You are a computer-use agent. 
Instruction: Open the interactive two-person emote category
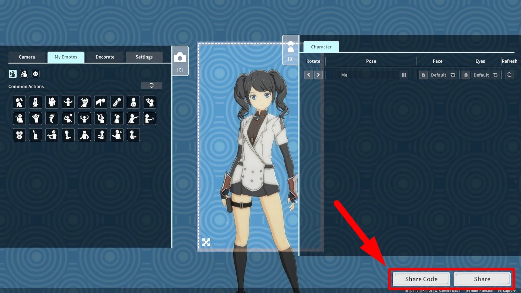pyautogui.click(x=24, y=74)
